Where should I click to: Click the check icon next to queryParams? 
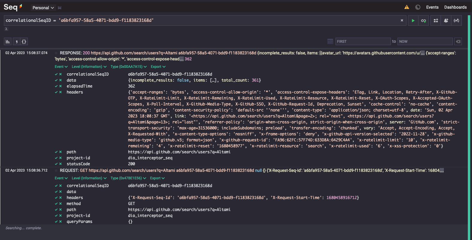(56, 221)
